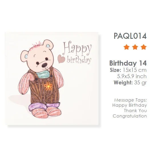Click the Message Tags heading
This screenshot has height=150, width=150.
tap(130, 100)
